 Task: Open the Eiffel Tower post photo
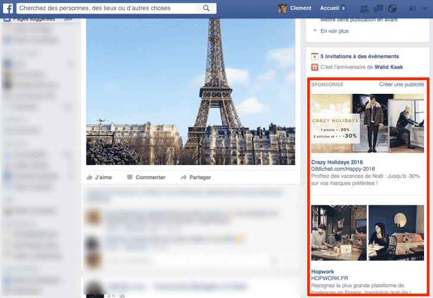[x=190, y=92]
